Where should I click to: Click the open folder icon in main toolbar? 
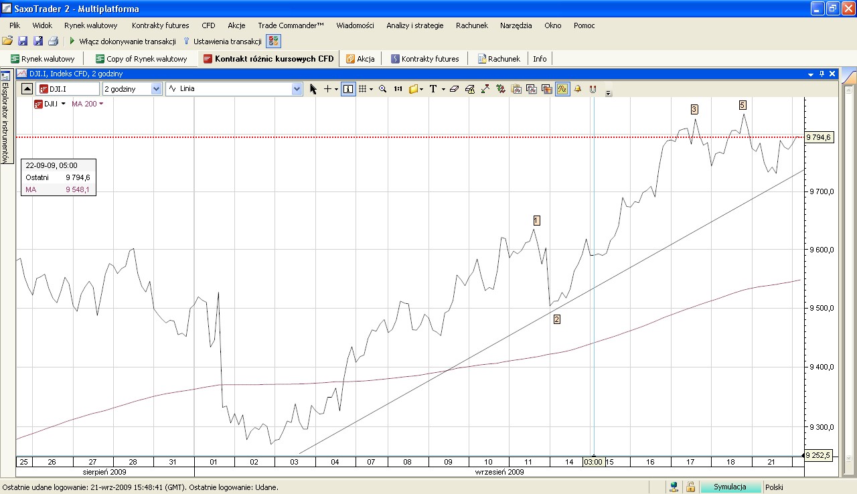point(7,42)
